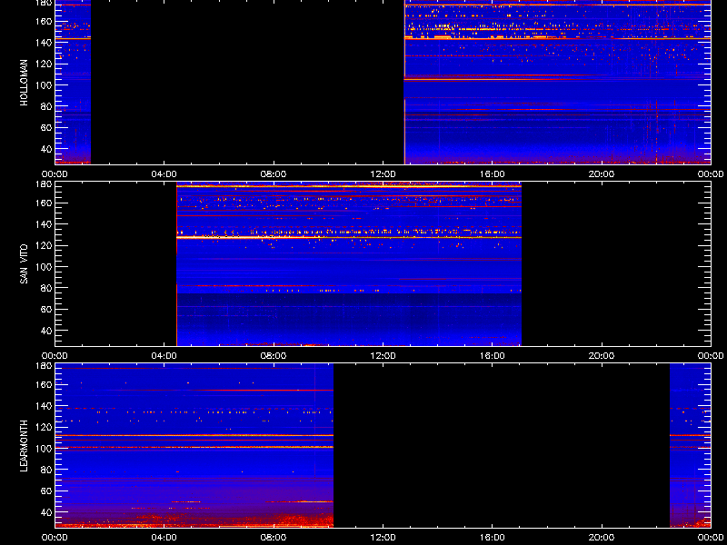Click the HOLLOMAN axis label
The image size is (727, 545).
tap(25, 83)
